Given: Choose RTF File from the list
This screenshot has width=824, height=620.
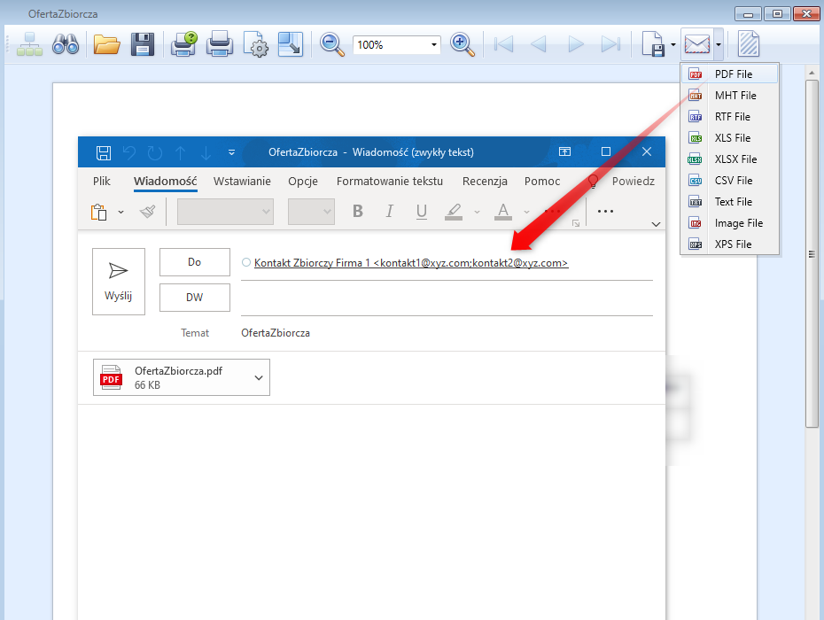Looking at the screenshot, I should [x=732, y=117].
